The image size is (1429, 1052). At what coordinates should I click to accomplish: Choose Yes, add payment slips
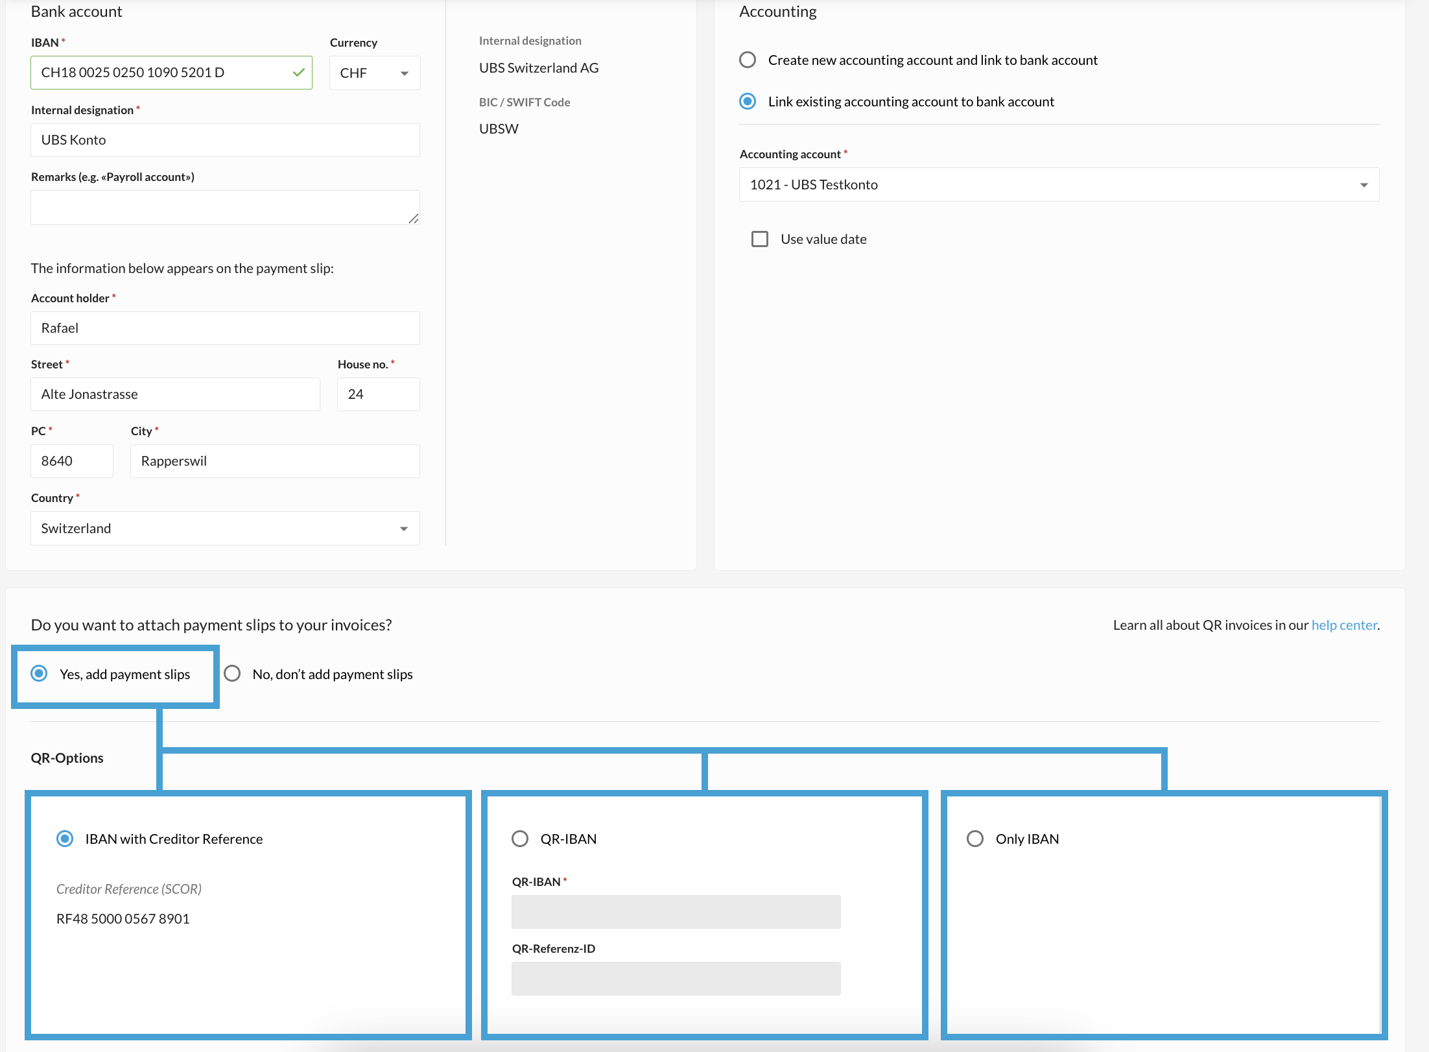coord(40,674)
